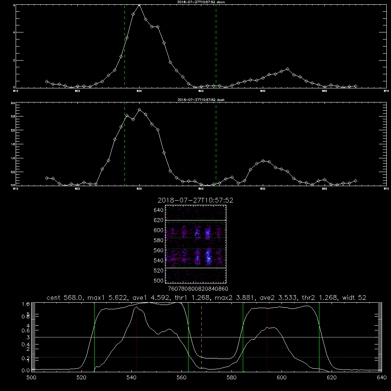Click the white horizontal line at level 3
This screenshot has width=391, height=391.
click(206, 337)
